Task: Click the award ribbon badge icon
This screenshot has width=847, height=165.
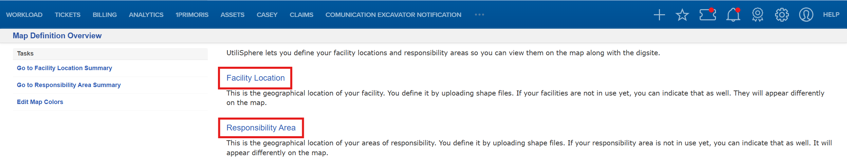Action: coord(757,15)
